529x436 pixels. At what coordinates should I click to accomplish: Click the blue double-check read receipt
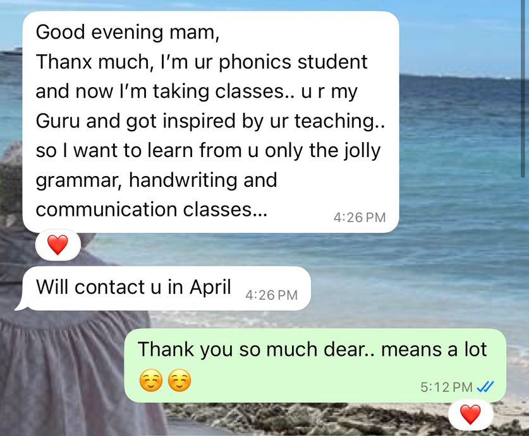[x=485, y=387]
